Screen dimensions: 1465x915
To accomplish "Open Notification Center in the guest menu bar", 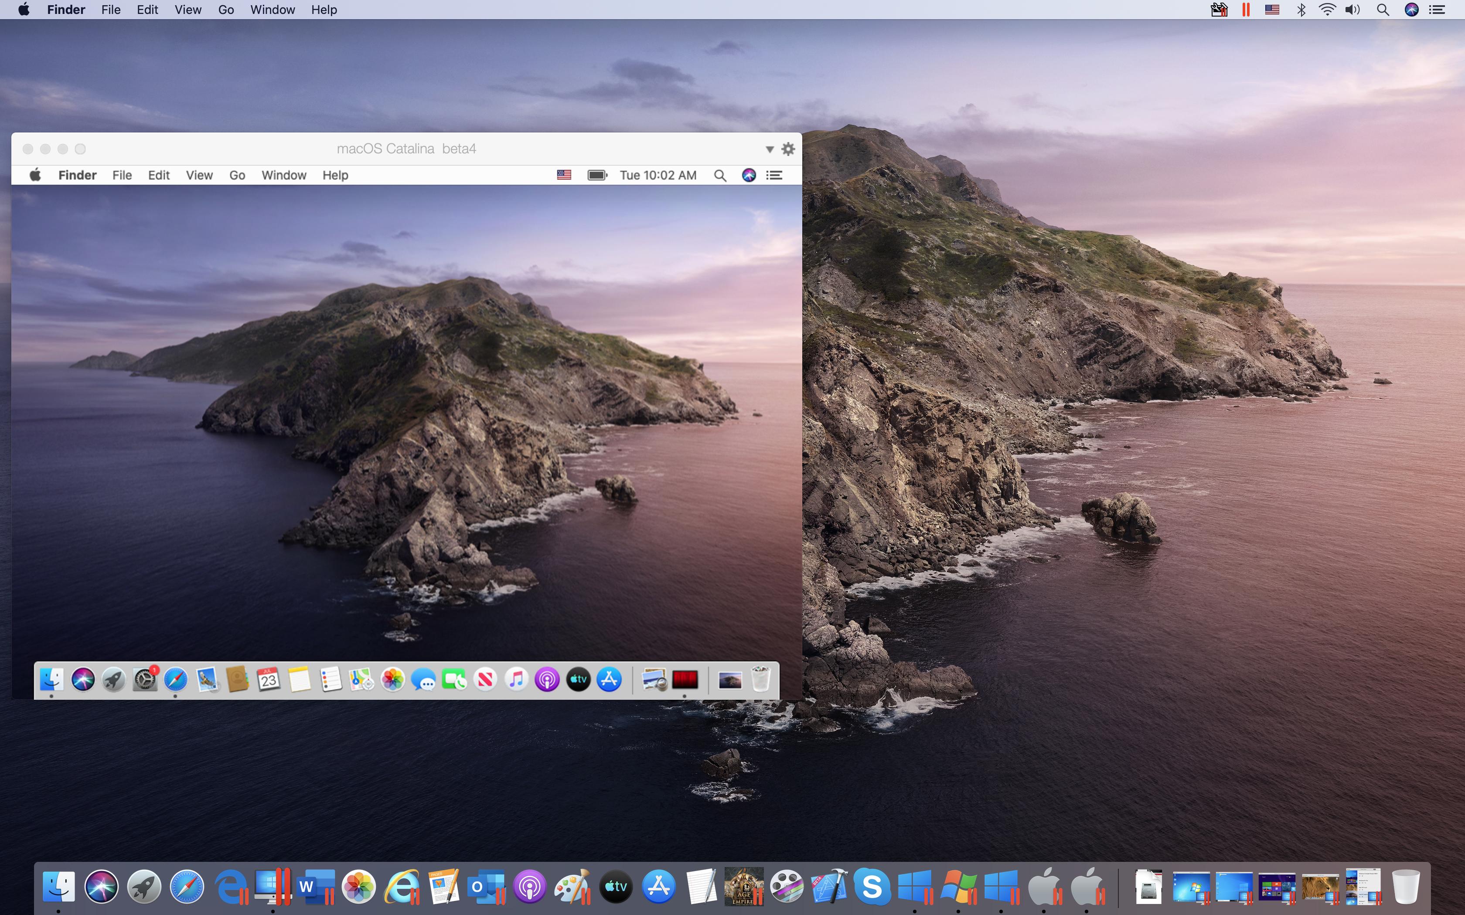I will tap(774, 175).
